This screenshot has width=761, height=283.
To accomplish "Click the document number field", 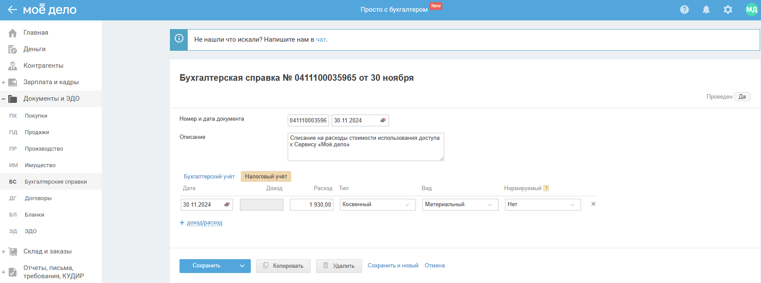I will click(308, 120).
